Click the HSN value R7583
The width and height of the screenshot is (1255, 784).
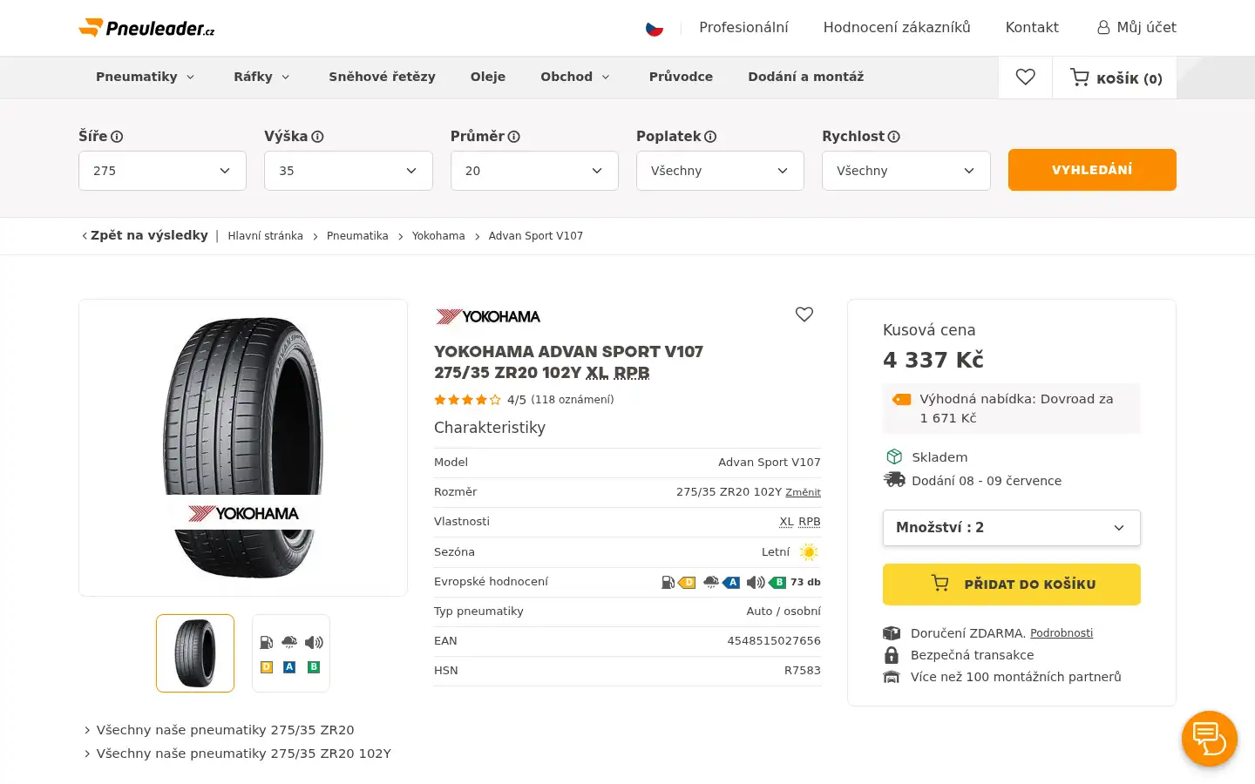coord(803,671)
